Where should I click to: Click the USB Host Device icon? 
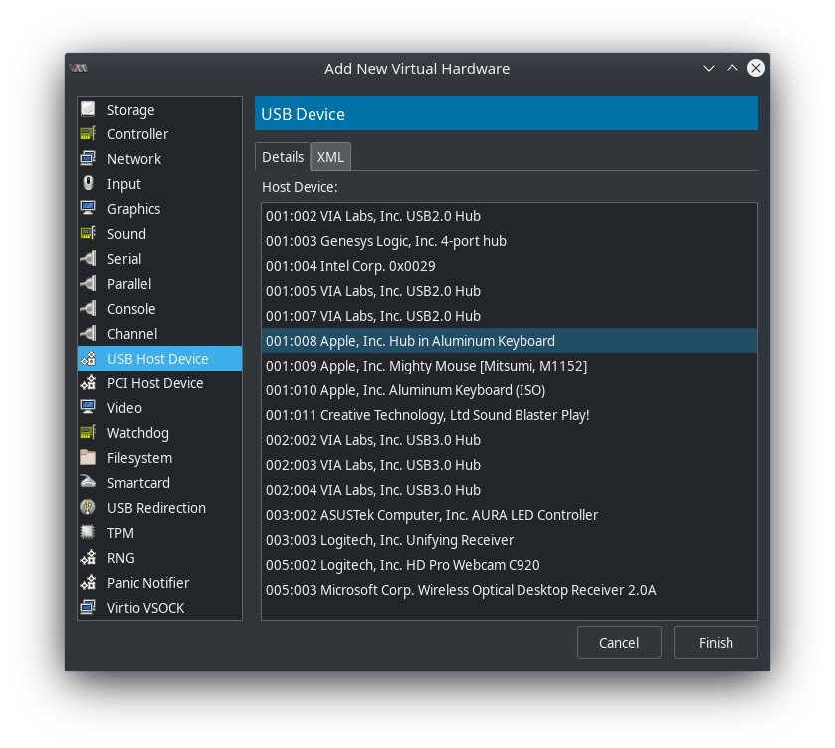[88, 358]
